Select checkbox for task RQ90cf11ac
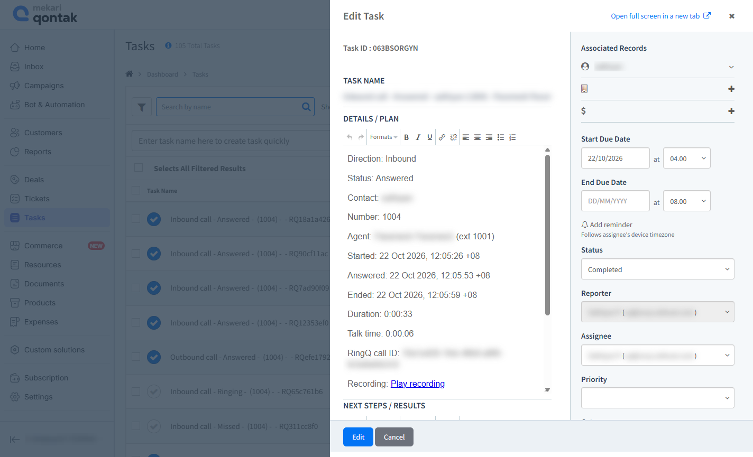This screenshot has width=753, height=457. tap(136, 254)
